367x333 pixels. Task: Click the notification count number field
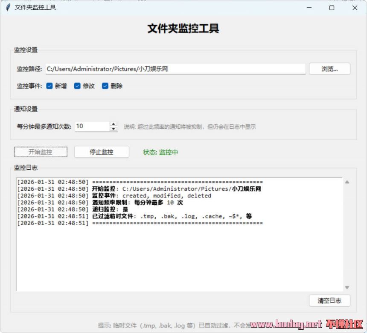[92, 127]
